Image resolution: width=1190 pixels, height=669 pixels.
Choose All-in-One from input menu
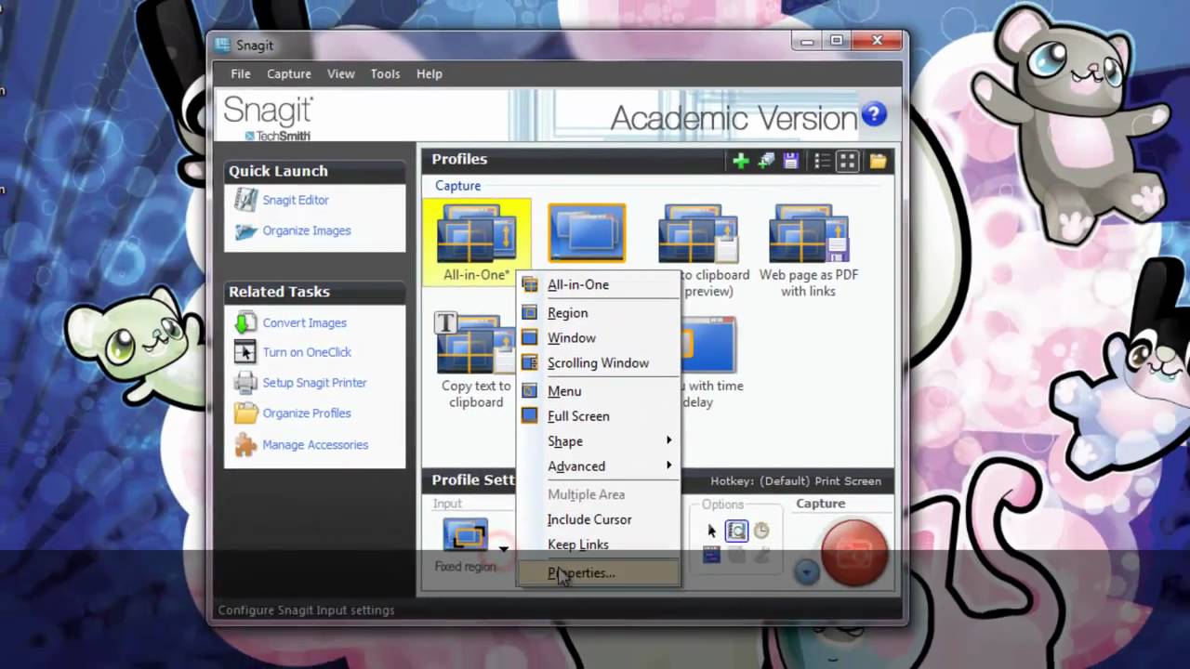[x=599, y=285]
